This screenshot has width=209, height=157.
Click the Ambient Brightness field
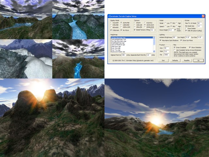tap(174, 37)
